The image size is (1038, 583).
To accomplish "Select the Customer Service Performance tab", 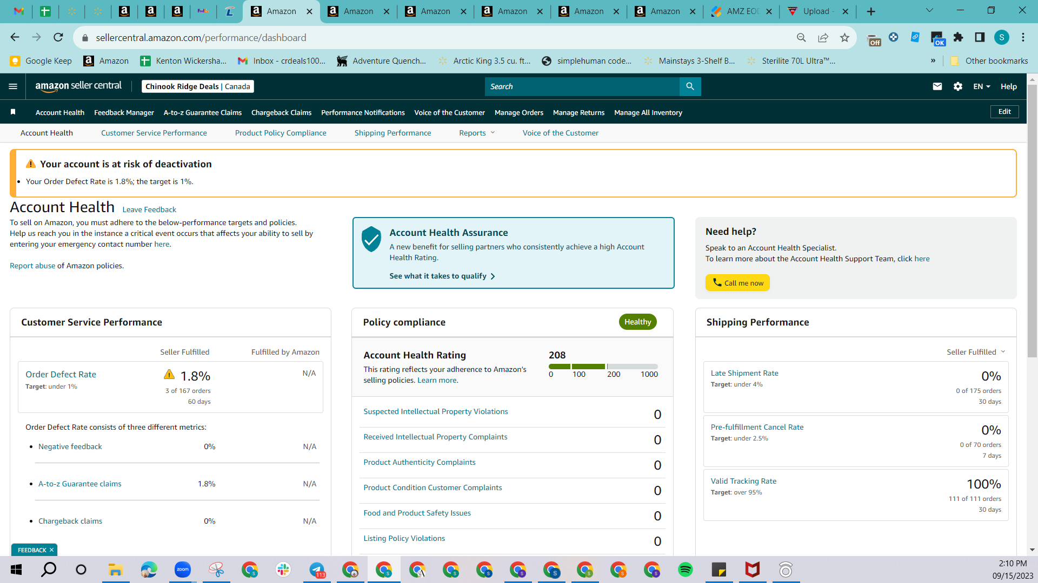I will click(x=154, y=133).
